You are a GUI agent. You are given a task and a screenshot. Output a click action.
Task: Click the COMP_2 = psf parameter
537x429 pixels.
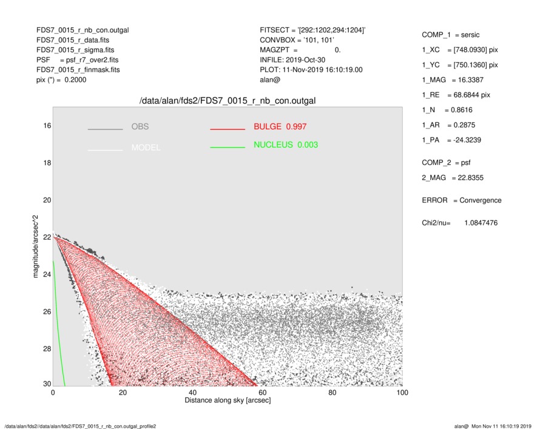click(x=446, y=163)
